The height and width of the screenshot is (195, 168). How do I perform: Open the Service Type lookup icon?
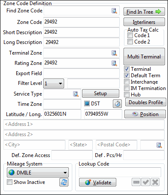pos(76,94)
